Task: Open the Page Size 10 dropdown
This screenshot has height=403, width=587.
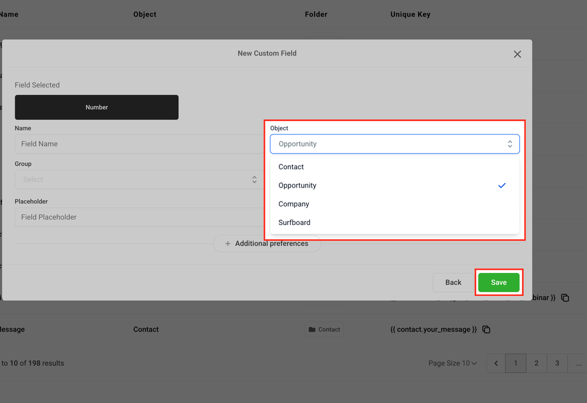Action: pyautogui.click(x=453, y=363)
